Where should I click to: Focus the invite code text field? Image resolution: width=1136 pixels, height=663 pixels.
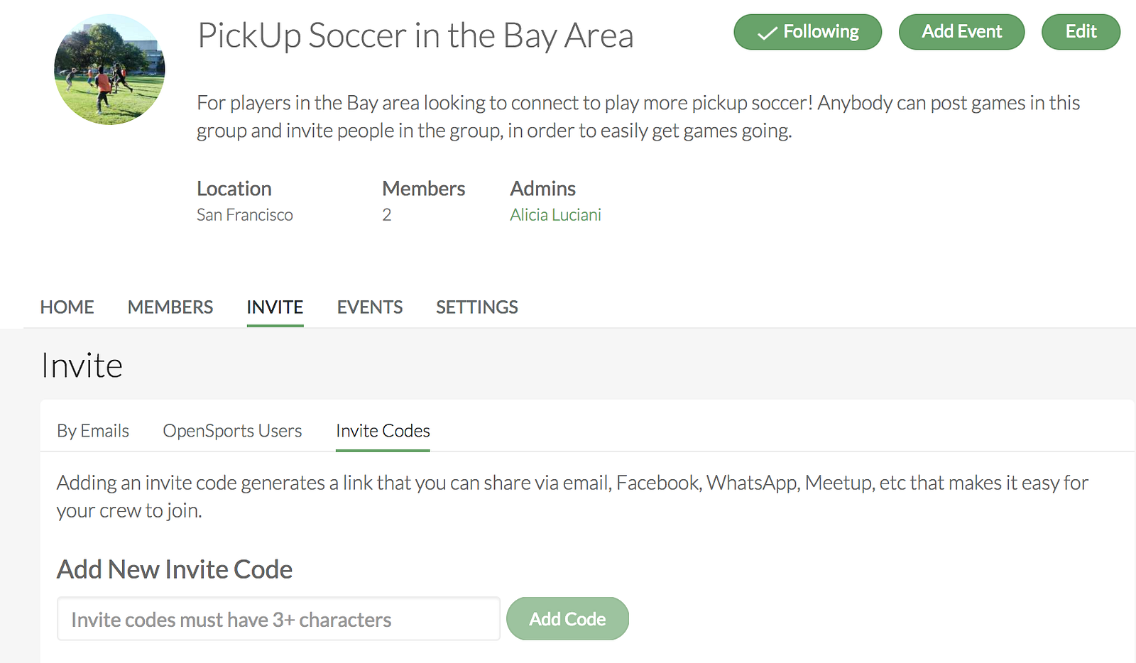tap(278, 619)
